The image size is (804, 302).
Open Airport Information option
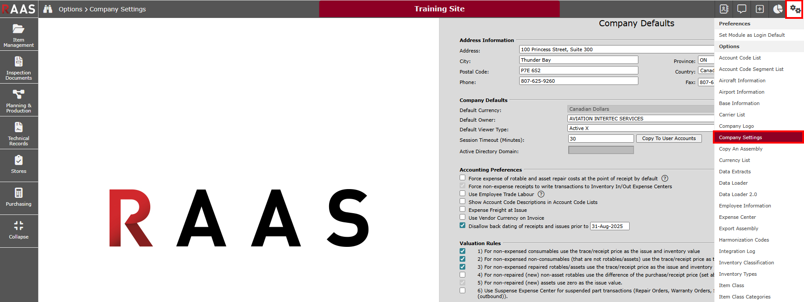click(x=759, y=92)
